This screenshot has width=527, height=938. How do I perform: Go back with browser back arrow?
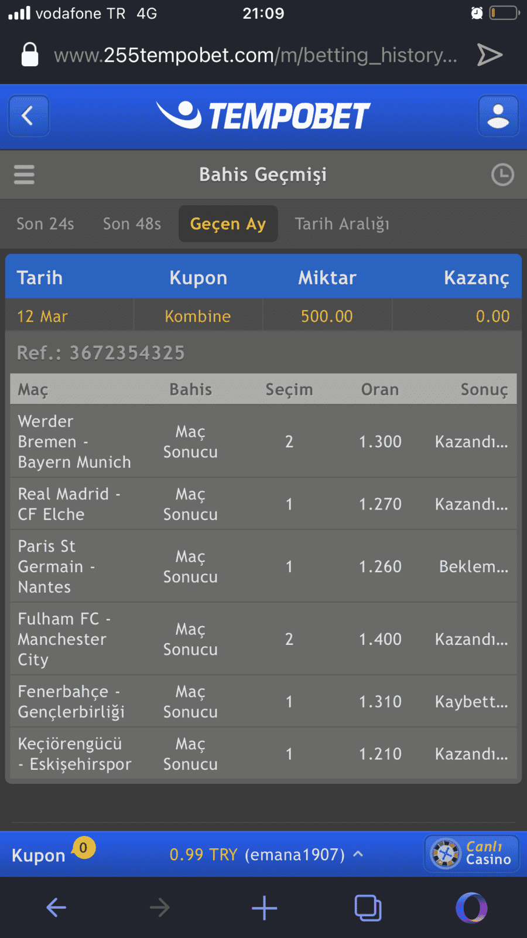pos(56,908)
